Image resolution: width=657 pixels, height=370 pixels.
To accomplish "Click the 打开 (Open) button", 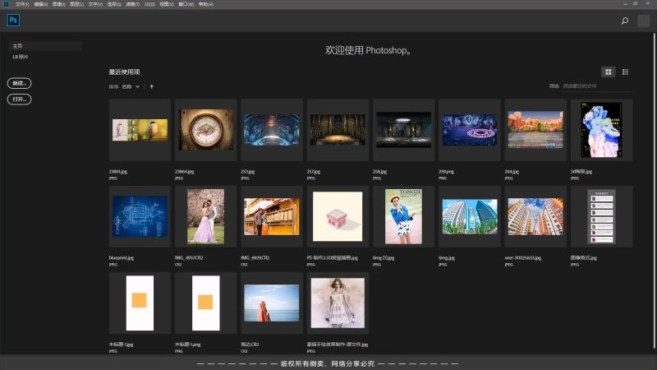I will point(19,99).
